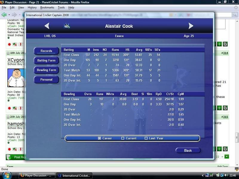Open the Personal details page
Viewport: 239px width, 179px height.
click(x=46, y=80)
